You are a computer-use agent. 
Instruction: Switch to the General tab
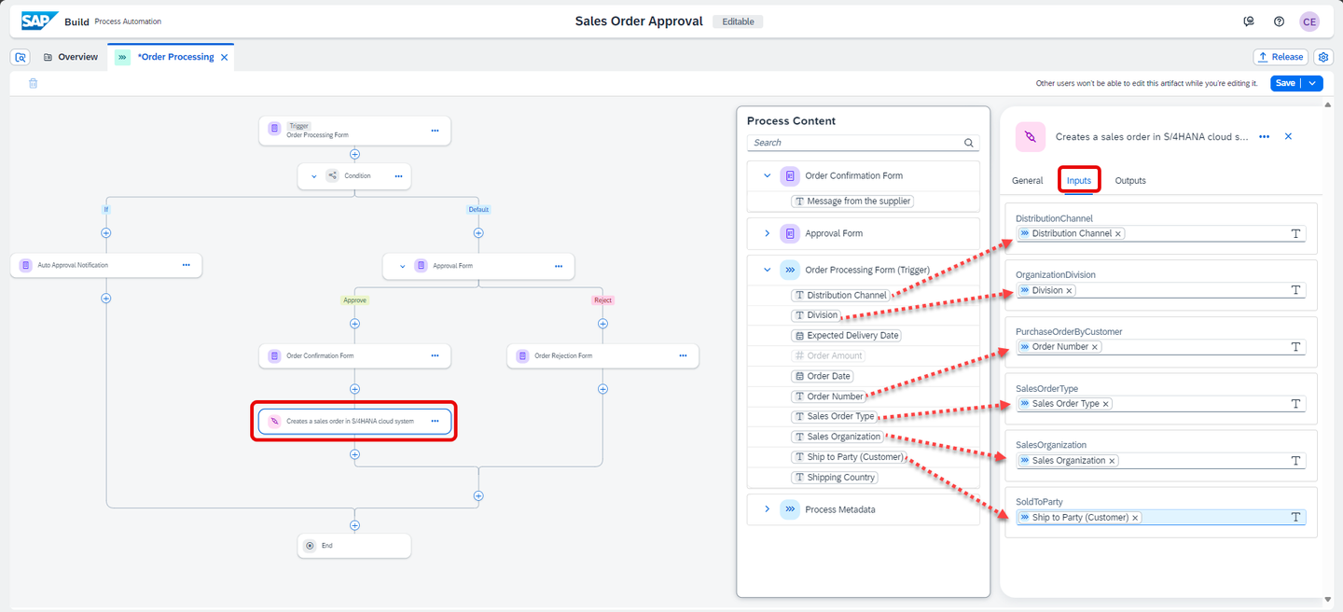click(x=1028, y=180)
